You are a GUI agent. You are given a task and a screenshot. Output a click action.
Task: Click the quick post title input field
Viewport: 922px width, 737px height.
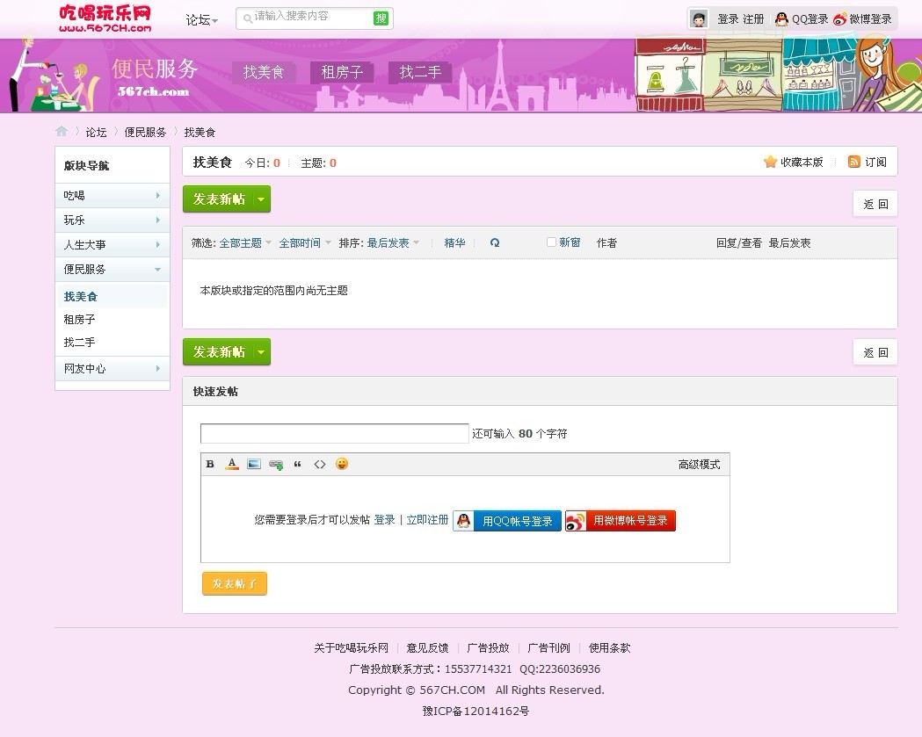tap(335, 433)
